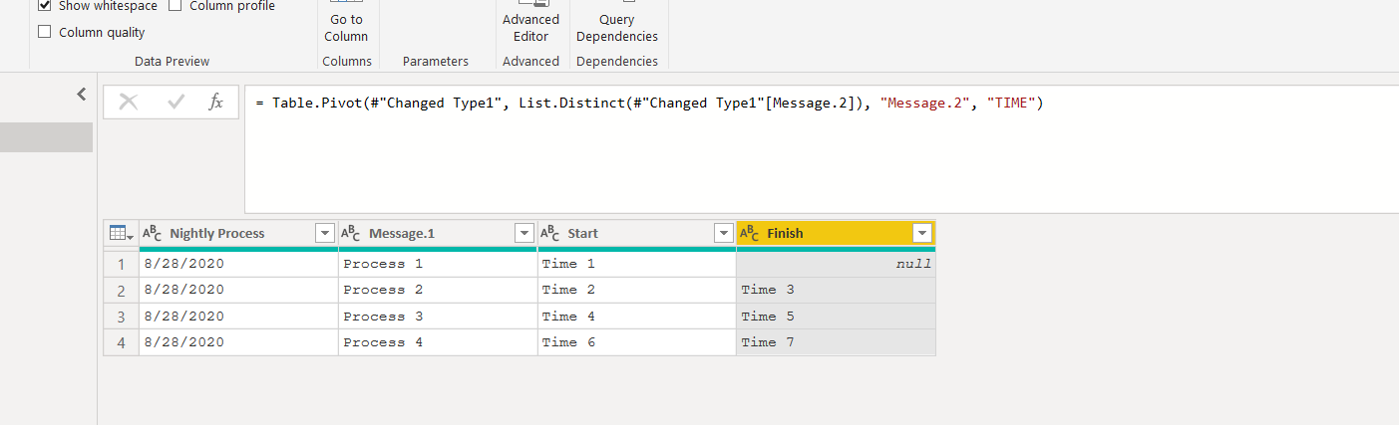
Task: Select row number 4
Action: click(x=121, y=342)
